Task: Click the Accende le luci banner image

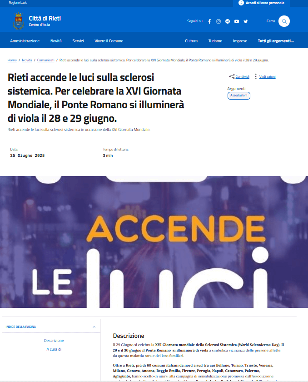Action: click(x=154, y=241)
